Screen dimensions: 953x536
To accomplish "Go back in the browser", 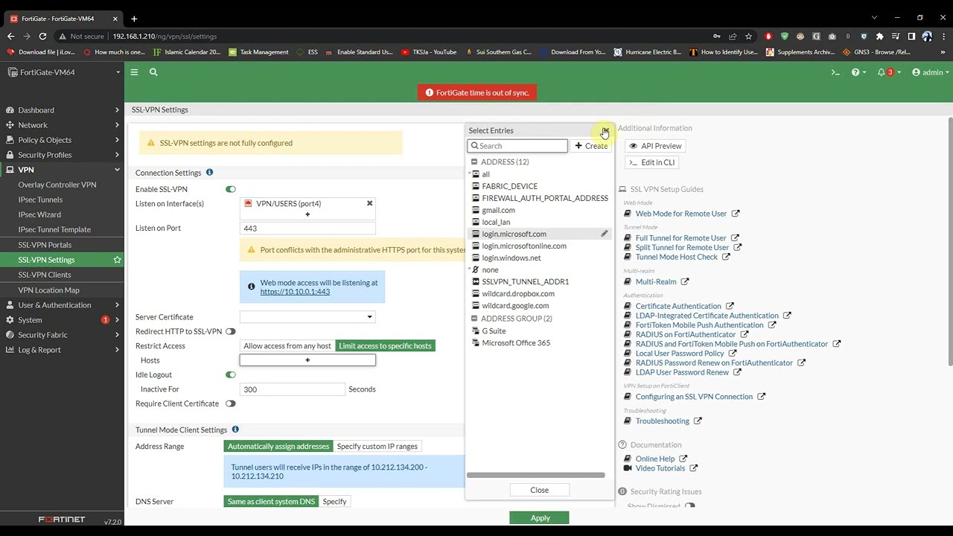I will 10,36.
